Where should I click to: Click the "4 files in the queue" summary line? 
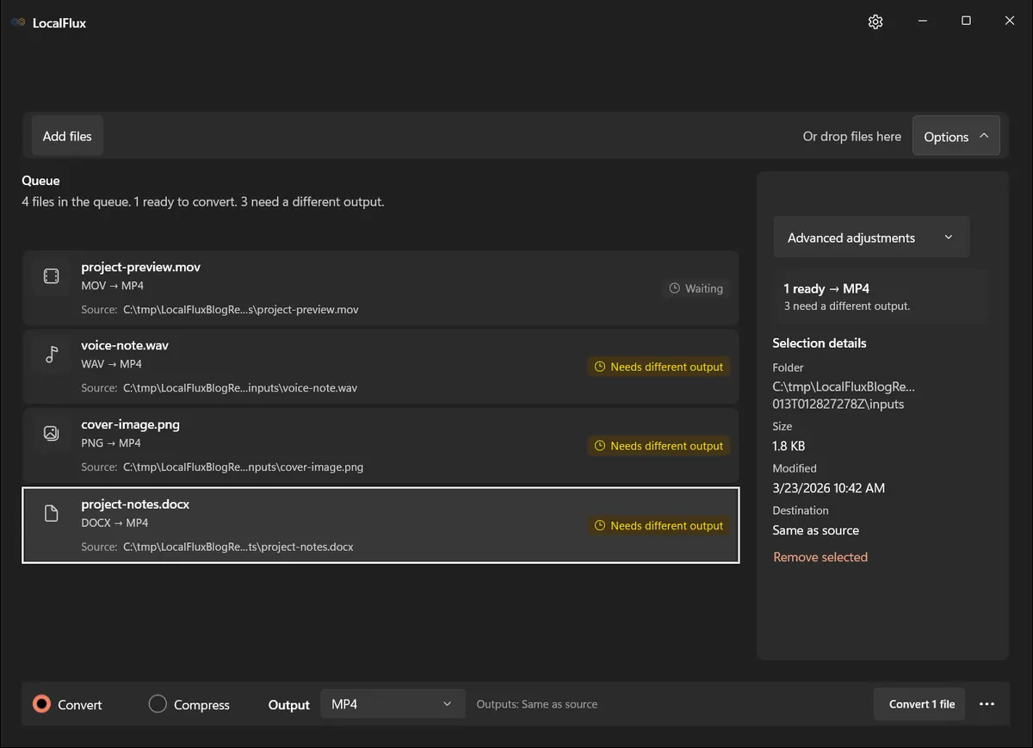pos(203,202)
